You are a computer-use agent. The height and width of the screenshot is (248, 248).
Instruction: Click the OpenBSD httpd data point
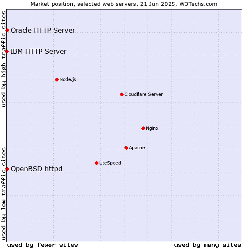[x=7, y=169]
